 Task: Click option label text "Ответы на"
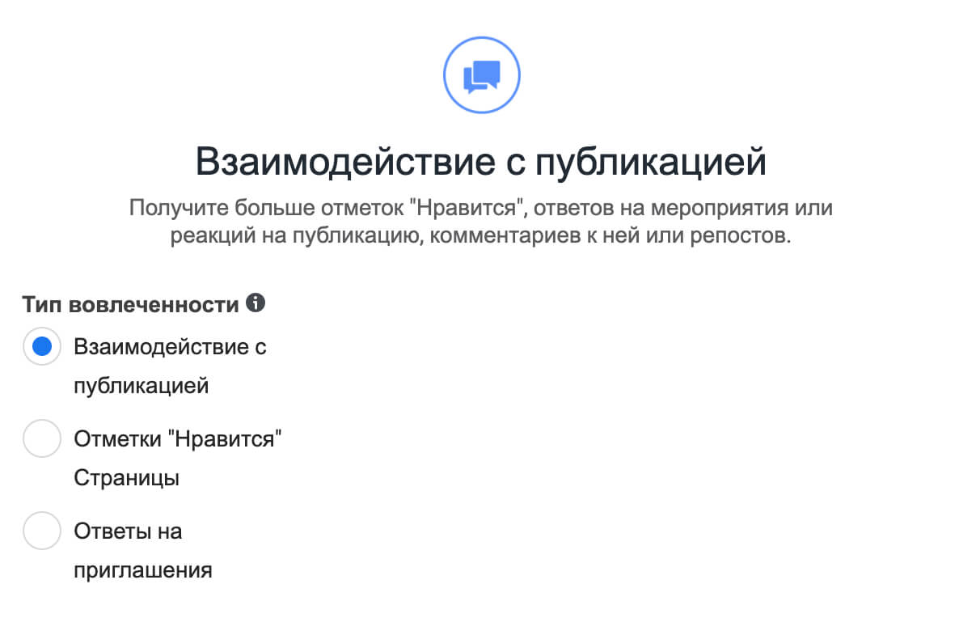point(128,531)
